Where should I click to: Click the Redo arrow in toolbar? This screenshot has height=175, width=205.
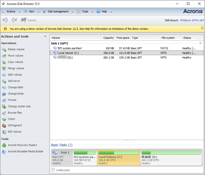[x=14, y=20]
